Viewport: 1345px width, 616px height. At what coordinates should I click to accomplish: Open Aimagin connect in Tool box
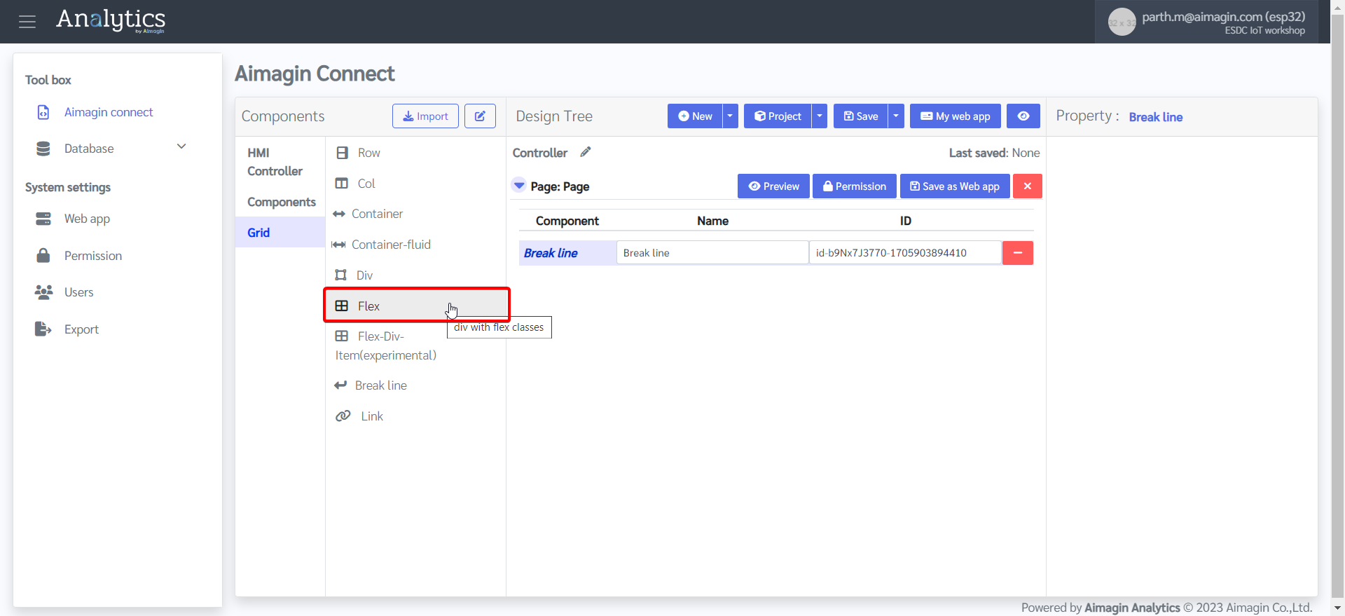pos(109,112)
